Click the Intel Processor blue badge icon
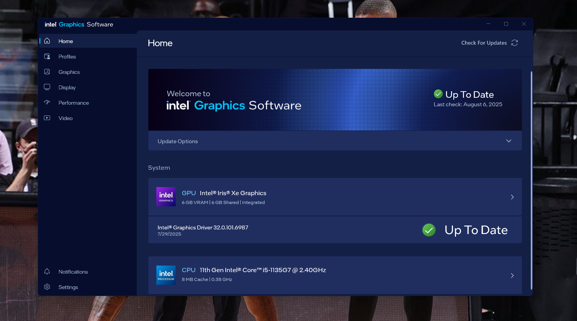The width and height of the screenshot is (577, 321). (166, 275)
